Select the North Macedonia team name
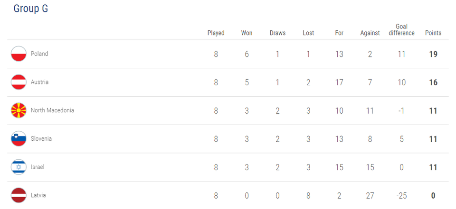Screen dimensions: 456x209 (52, 110)
